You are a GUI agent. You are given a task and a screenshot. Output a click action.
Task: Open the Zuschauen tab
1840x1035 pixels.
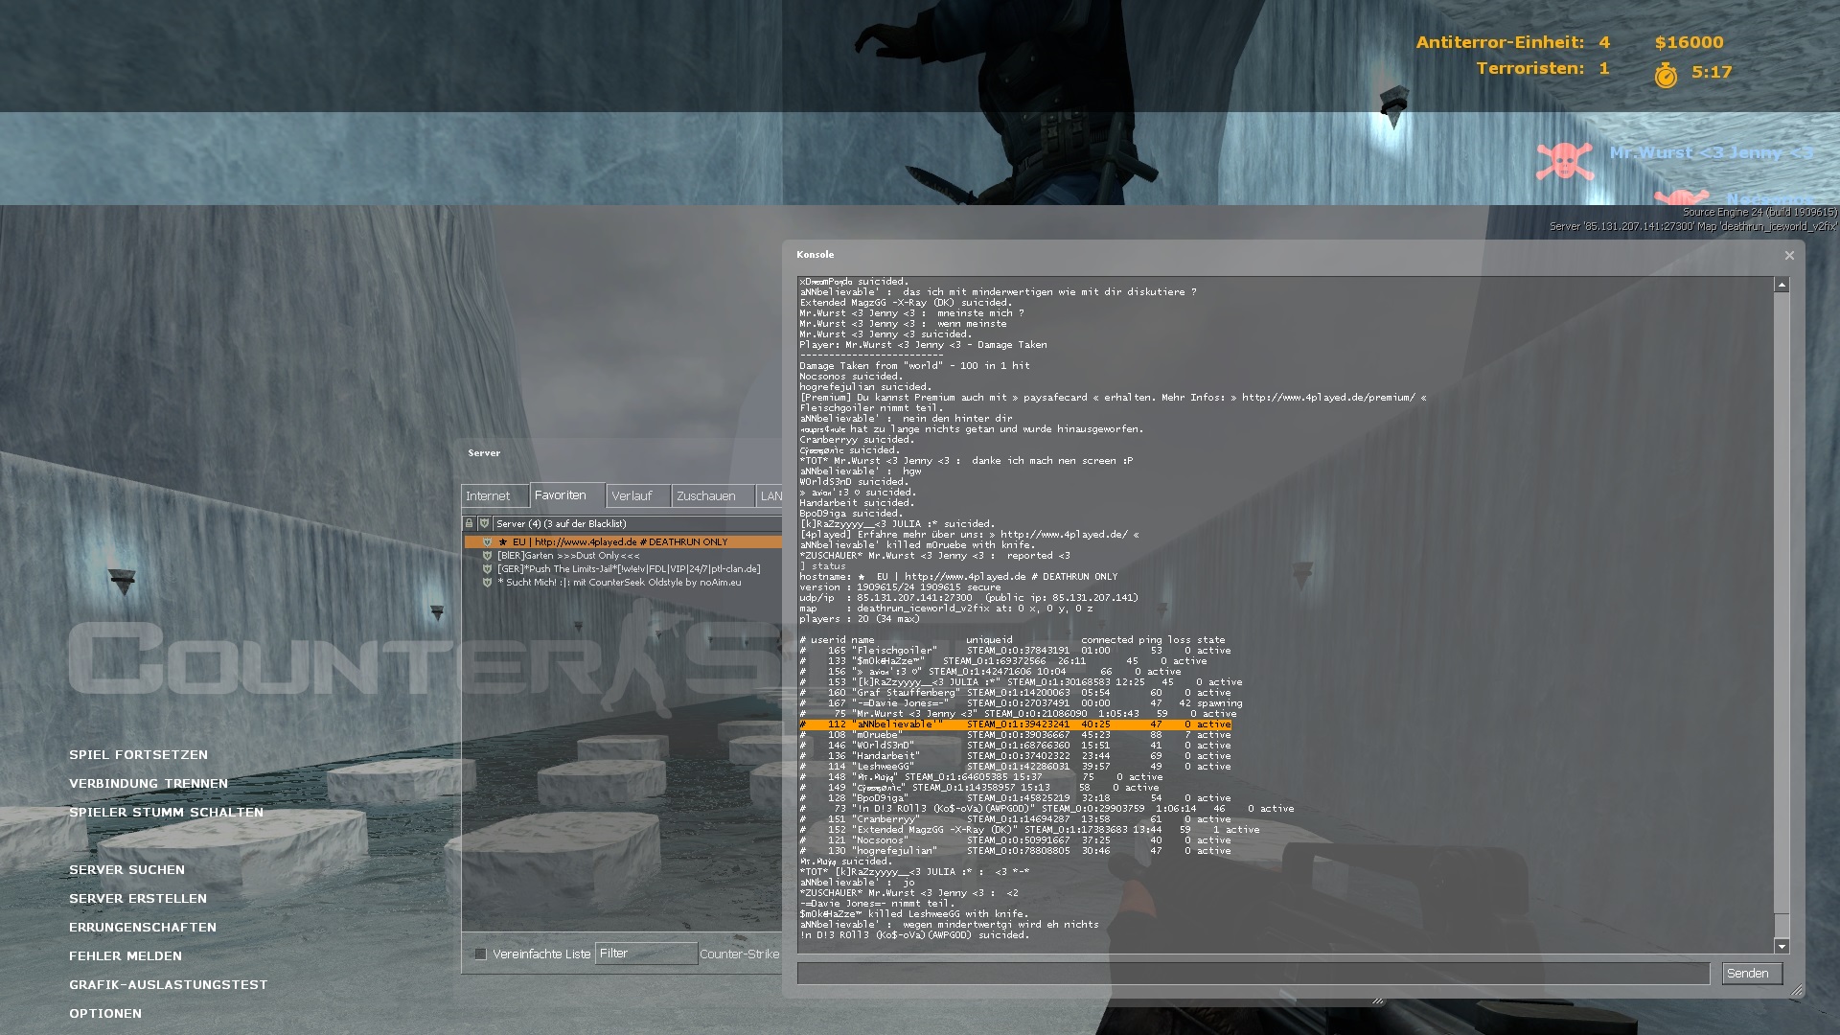tap(713, 495)
